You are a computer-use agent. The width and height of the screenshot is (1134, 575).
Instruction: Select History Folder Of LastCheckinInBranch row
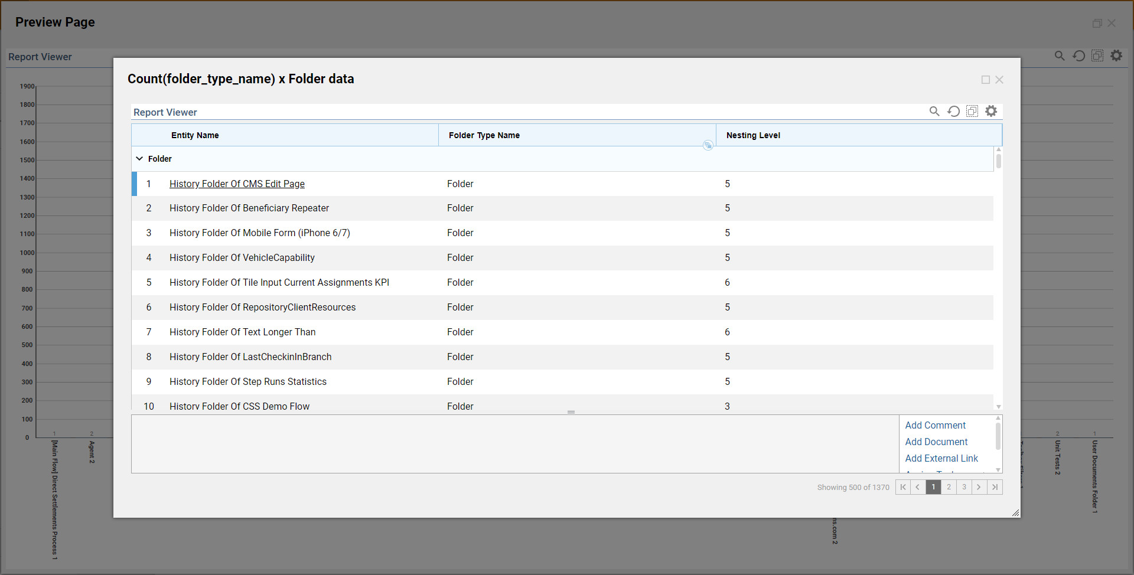coord(562,357)
